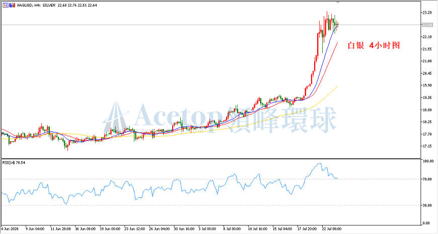The image size is (438, 234).
Task: Click the RSI 30.00 level label
Action: coord(428,205)
